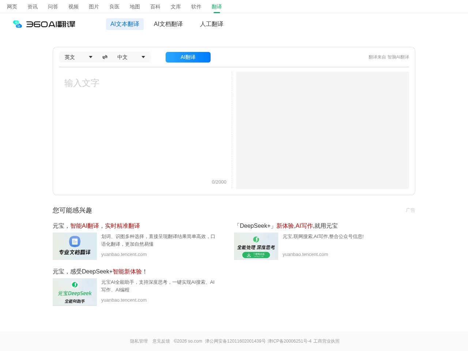
Task: Open the DeepSeek+ 新体验 ad headline
Action: click(x=287, y=226)
